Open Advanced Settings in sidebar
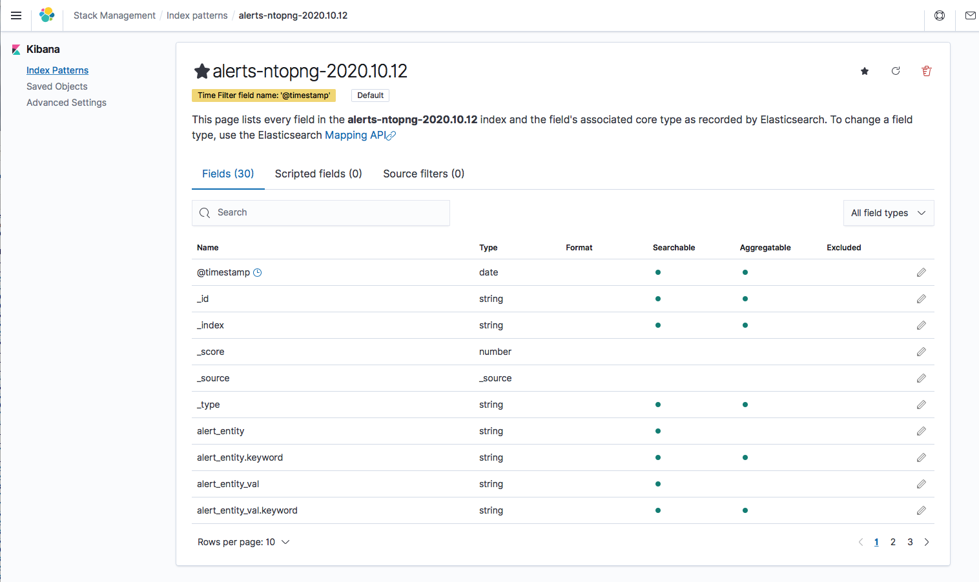The width and height of the screenshot is (979, 582). click(67, 103)
